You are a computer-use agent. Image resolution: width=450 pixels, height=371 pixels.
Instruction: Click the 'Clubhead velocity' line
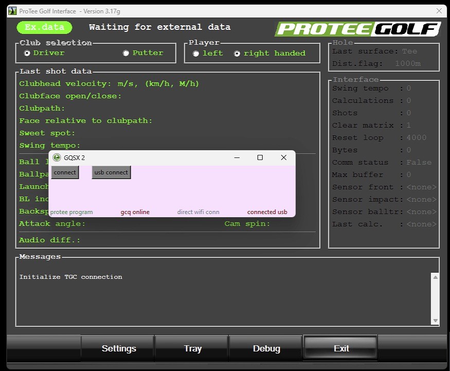(109, 84)
